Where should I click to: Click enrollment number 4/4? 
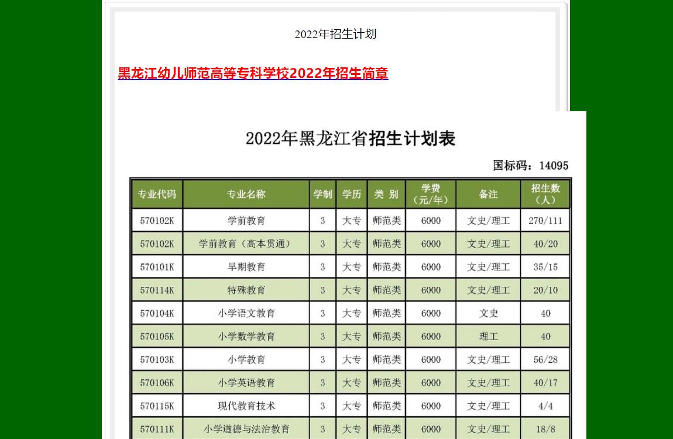coord(545,406)
